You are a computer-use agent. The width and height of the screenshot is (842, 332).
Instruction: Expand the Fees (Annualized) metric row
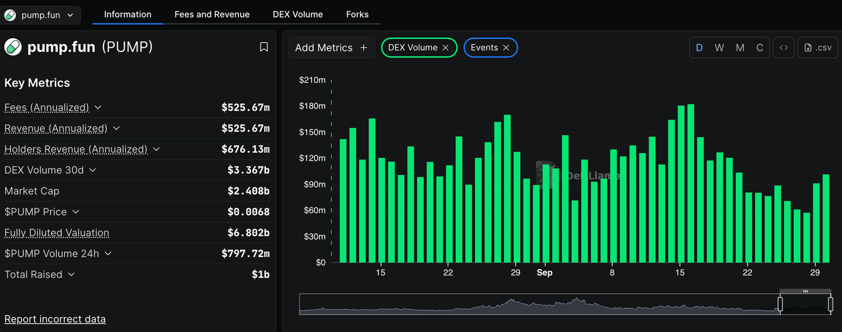coord(98,107)
